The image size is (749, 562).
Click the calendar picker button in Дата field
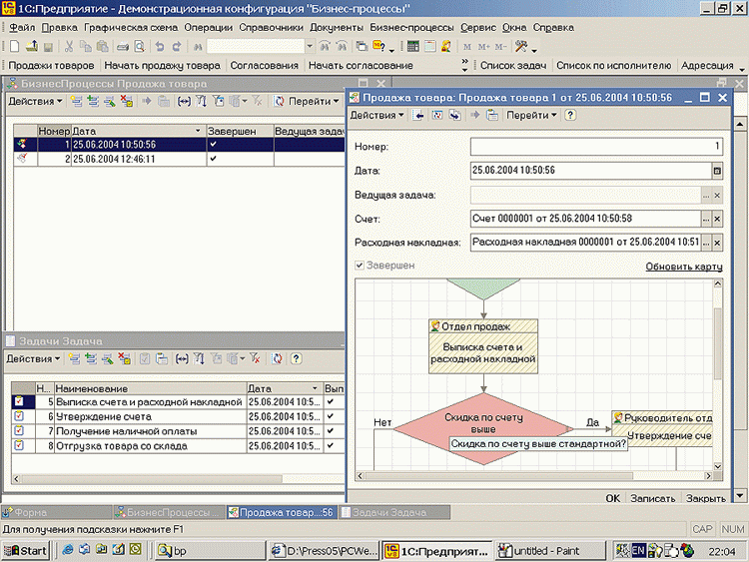717,171
